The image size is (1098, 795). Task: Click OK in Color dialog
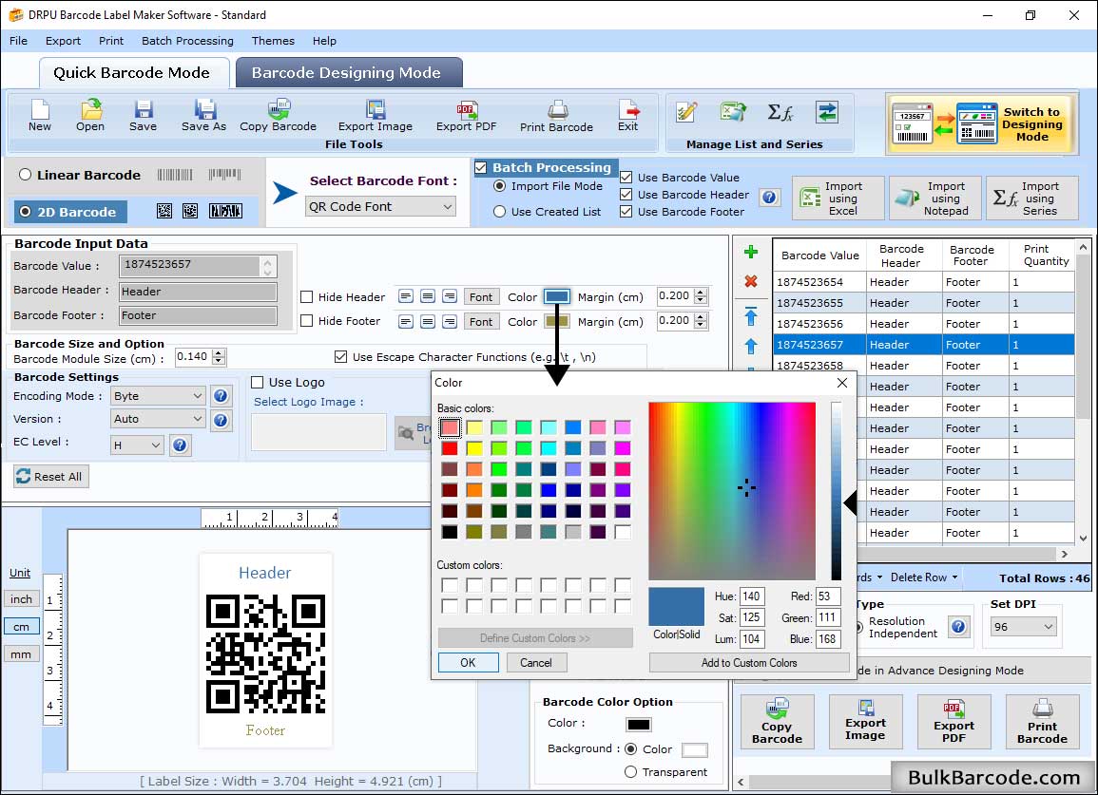(468, 663)
